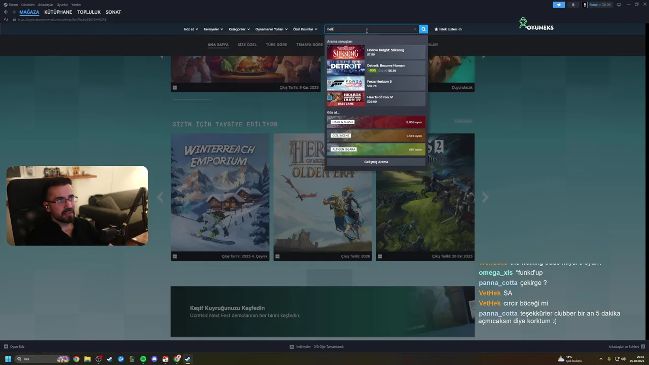Browse the Hack & Slash tag

[x=376, y=122]
